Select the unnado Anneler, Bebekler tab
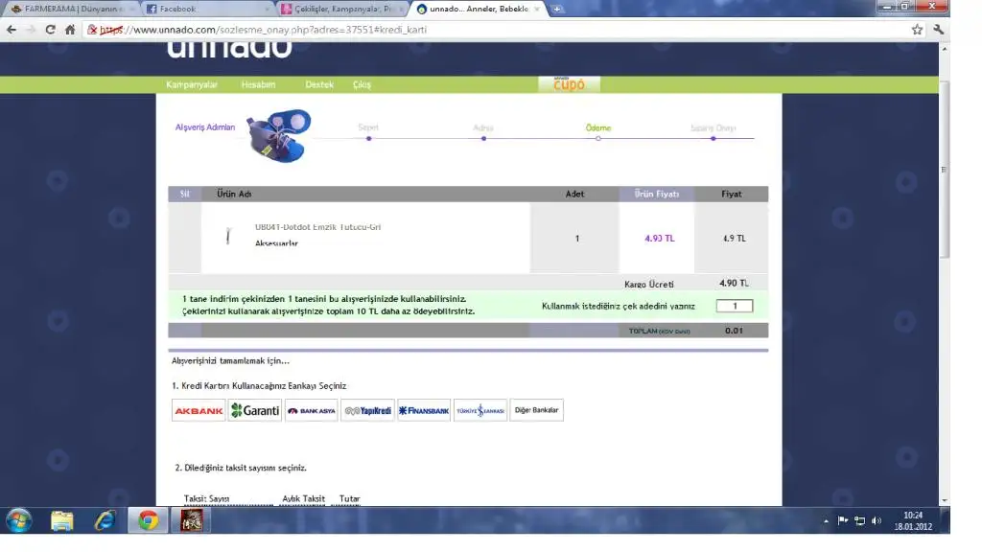This screenshot has height=552, width=982. (479, 9)
